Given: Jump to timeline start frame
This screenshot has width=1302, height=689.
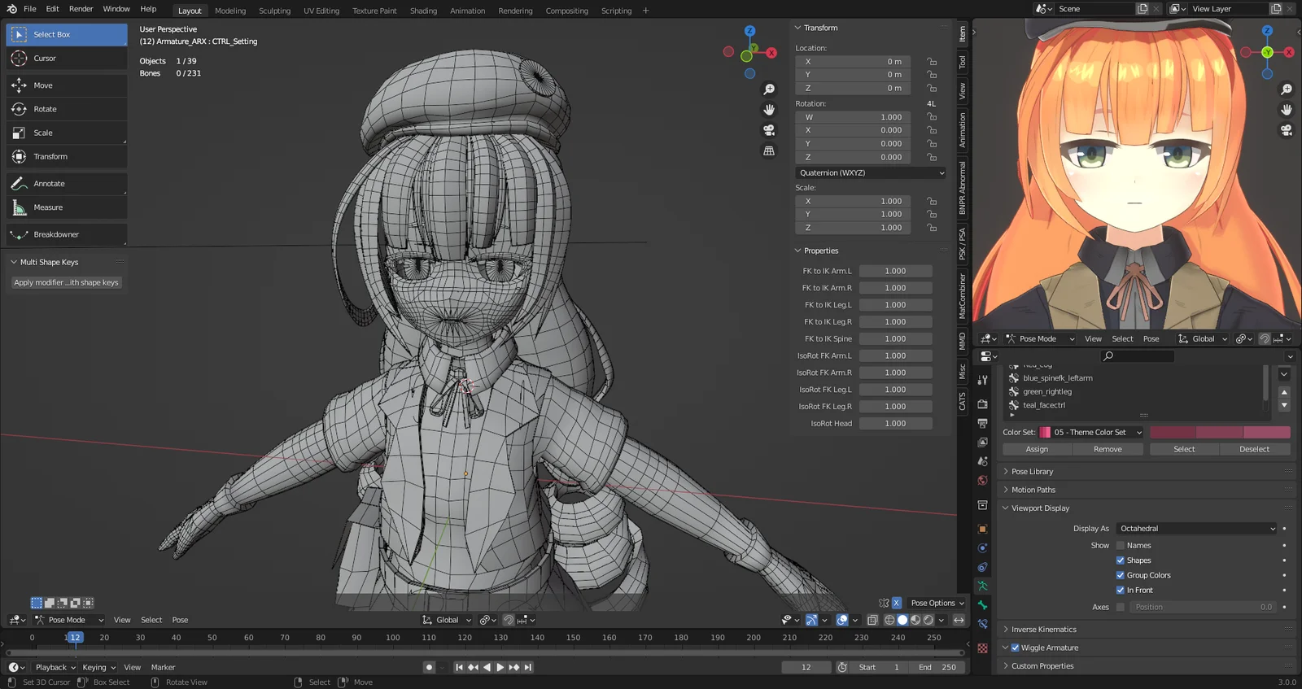Looking at the screenshot, I should (x=459, y=667).
